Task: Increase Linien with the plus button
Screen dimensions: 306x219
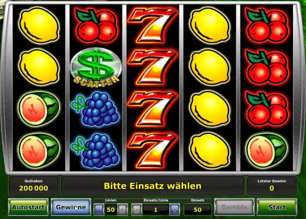Action: tap(123, 210)
